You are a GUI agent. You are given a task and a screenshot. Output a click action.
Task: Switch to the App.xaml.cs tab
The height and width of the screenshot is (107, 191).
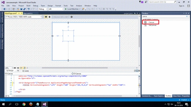coord(28,13)
